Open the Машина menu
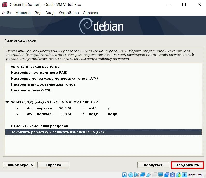 [23, 13]
